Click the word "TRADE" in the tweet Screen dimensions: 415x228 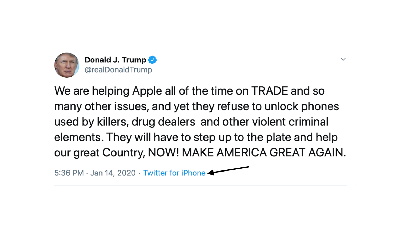pos(269,91)
